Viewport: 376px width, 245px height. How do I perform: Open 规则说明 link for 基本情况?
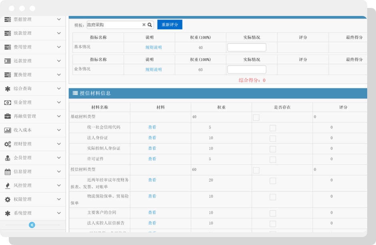pyautogui.click(x=154, y=47)
